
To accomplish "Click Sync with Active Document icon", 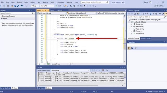I will (x=148, y=14).
